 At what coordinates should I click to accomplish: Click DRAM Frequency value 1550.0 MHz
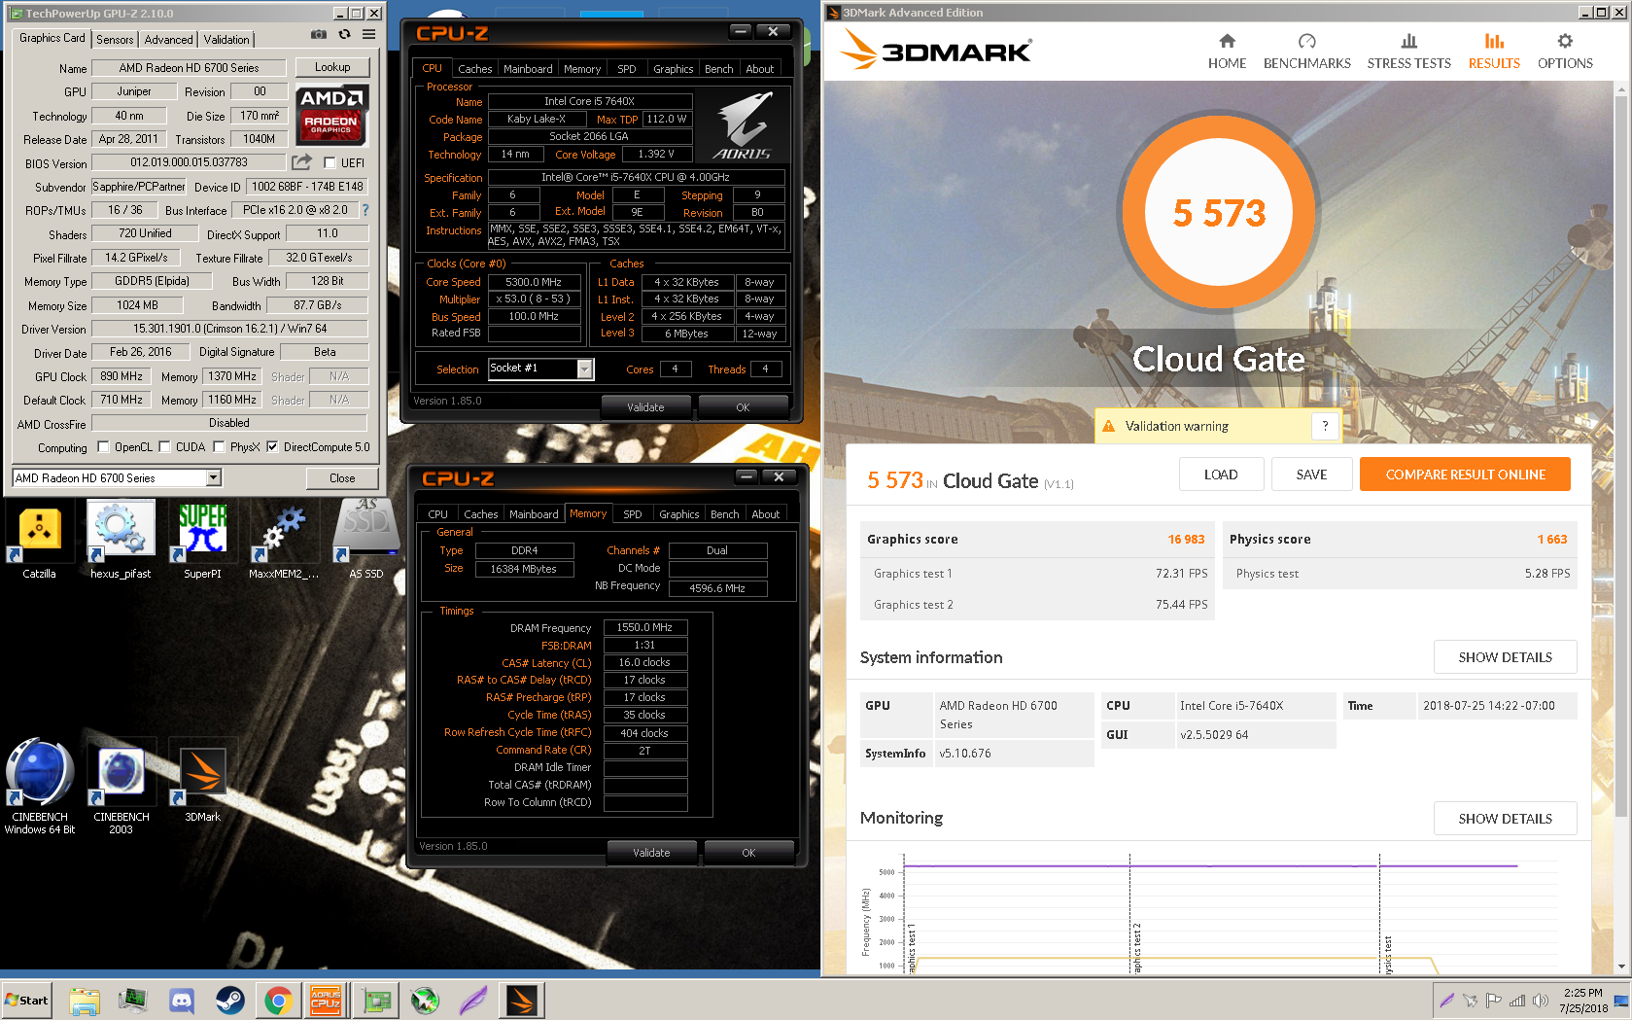644,628
